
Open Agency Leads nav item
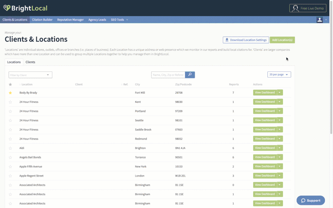click(97, 20)
